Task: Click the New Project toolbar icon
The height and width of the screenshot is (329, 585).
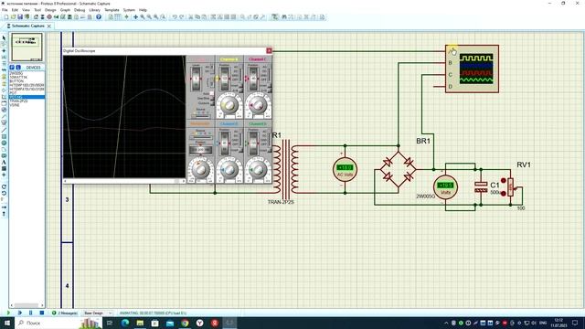Action: [x=6, y=17]
